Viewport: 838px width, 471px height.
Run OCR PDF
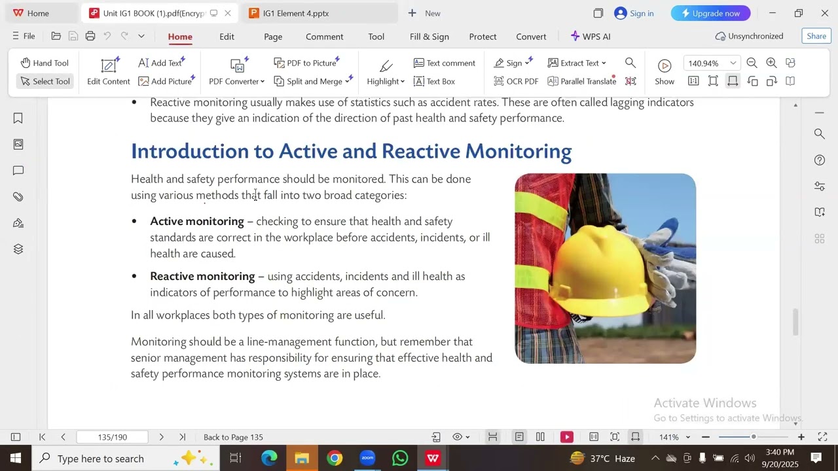coord(516,81)
